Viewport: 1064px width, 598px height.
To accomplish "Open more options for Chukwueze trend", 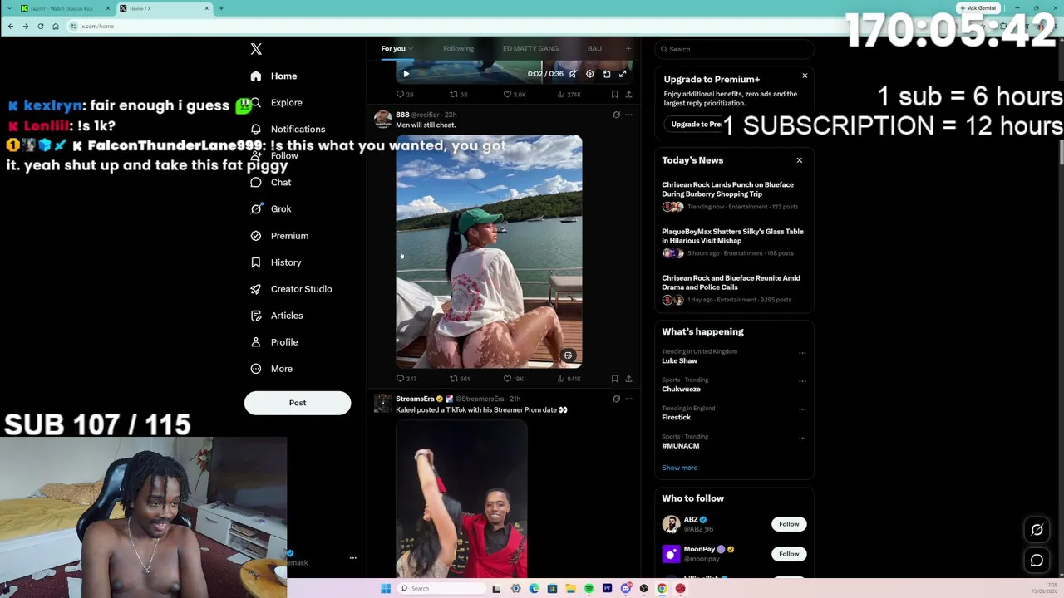I will coord(802,381).
